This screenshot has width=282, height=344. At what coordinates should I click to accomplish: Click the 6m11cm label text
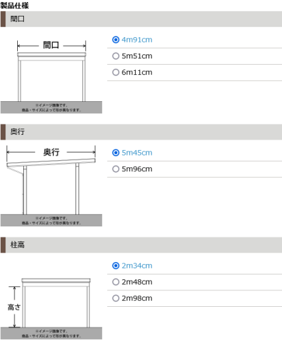[x=137, y=72]
